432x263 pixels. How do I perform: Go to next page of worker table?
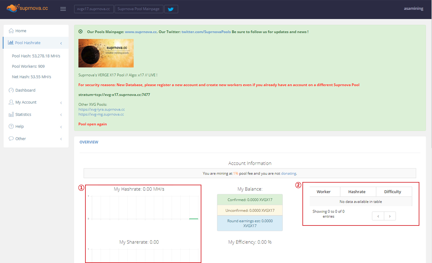click(390, 216)
